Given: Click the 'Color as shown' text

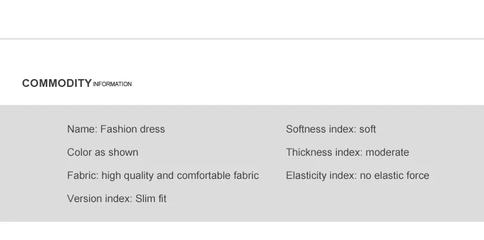Looking at the screenshot, I should [x=103, y=152].
